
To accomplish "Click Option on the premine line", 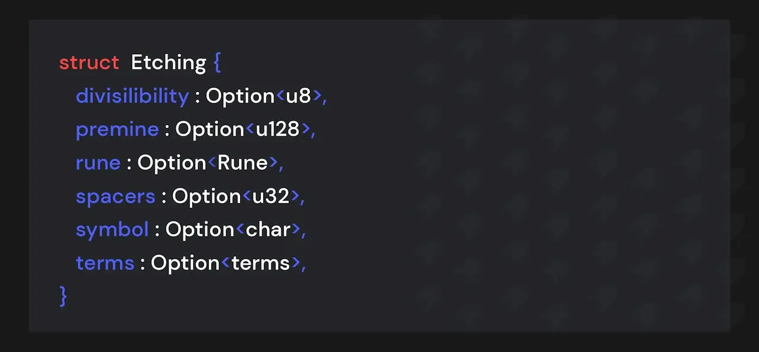I will [x=210, y=130].
